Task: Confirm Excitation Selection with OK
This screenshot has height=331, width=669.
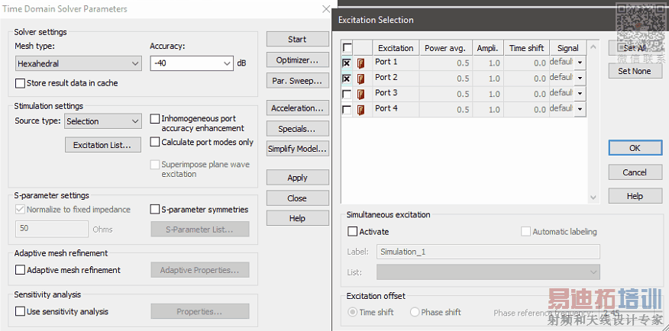Action: pos(635,148)
